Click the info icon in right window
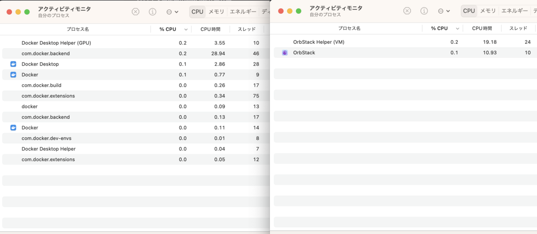The height and width of the screenshot is (234, 537). (424, 11)
